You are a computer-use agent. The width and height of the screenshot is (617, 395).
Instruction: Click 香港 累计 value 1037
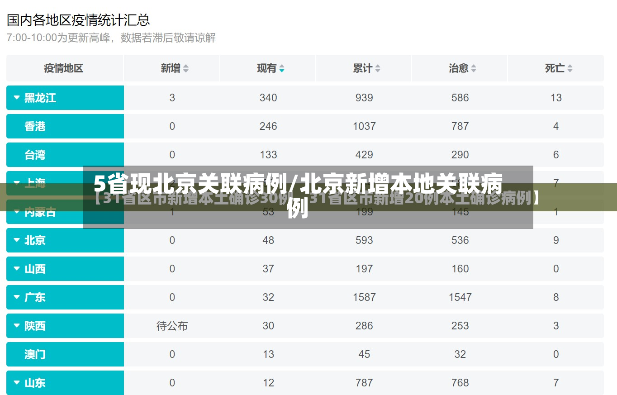[364, 126]
